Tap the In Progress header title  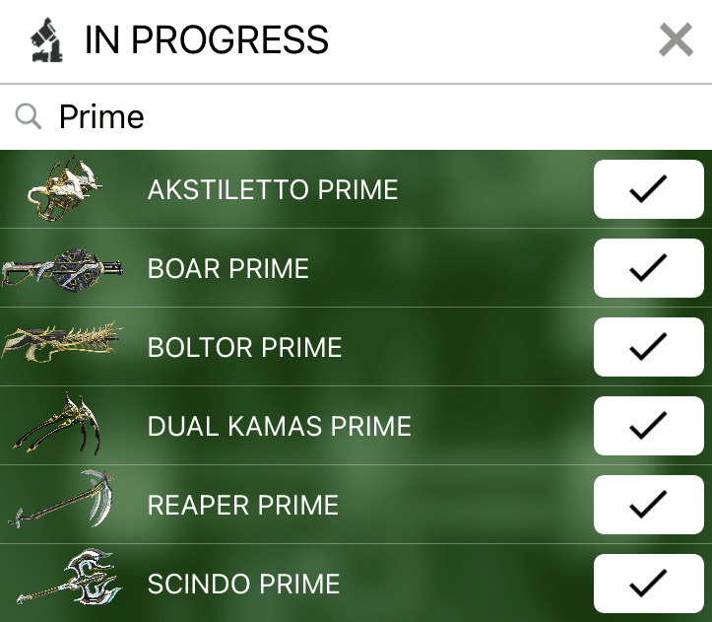click(207, 40)
